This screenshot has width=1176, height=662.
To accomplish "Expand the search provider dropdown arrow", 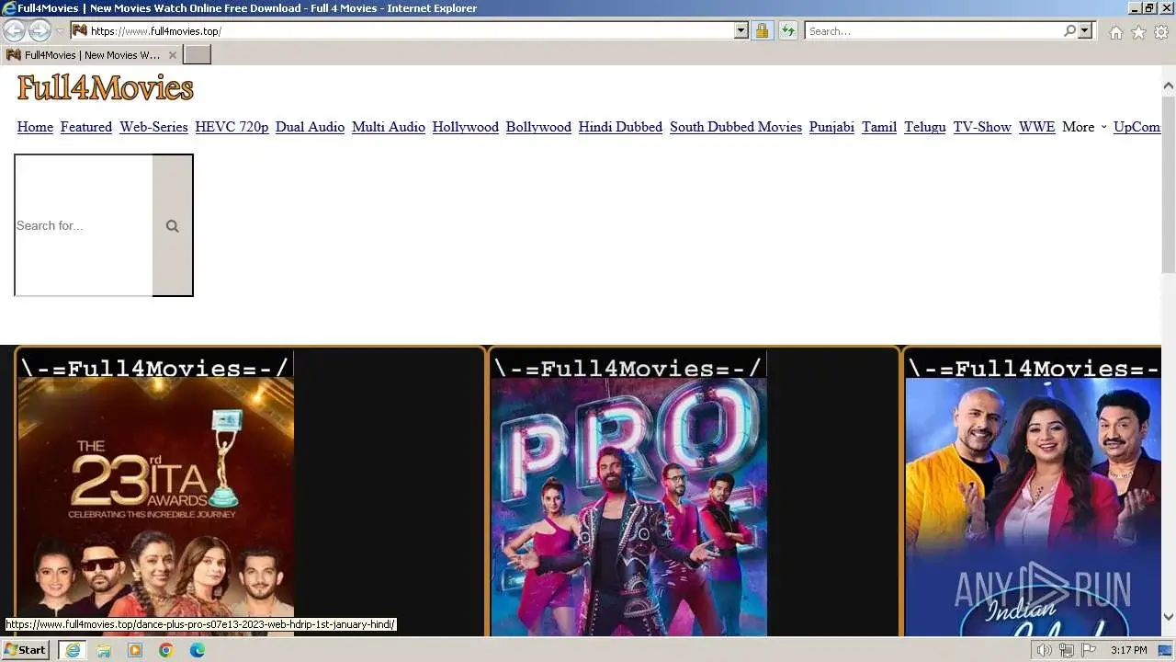I will tap(1085, 30).
